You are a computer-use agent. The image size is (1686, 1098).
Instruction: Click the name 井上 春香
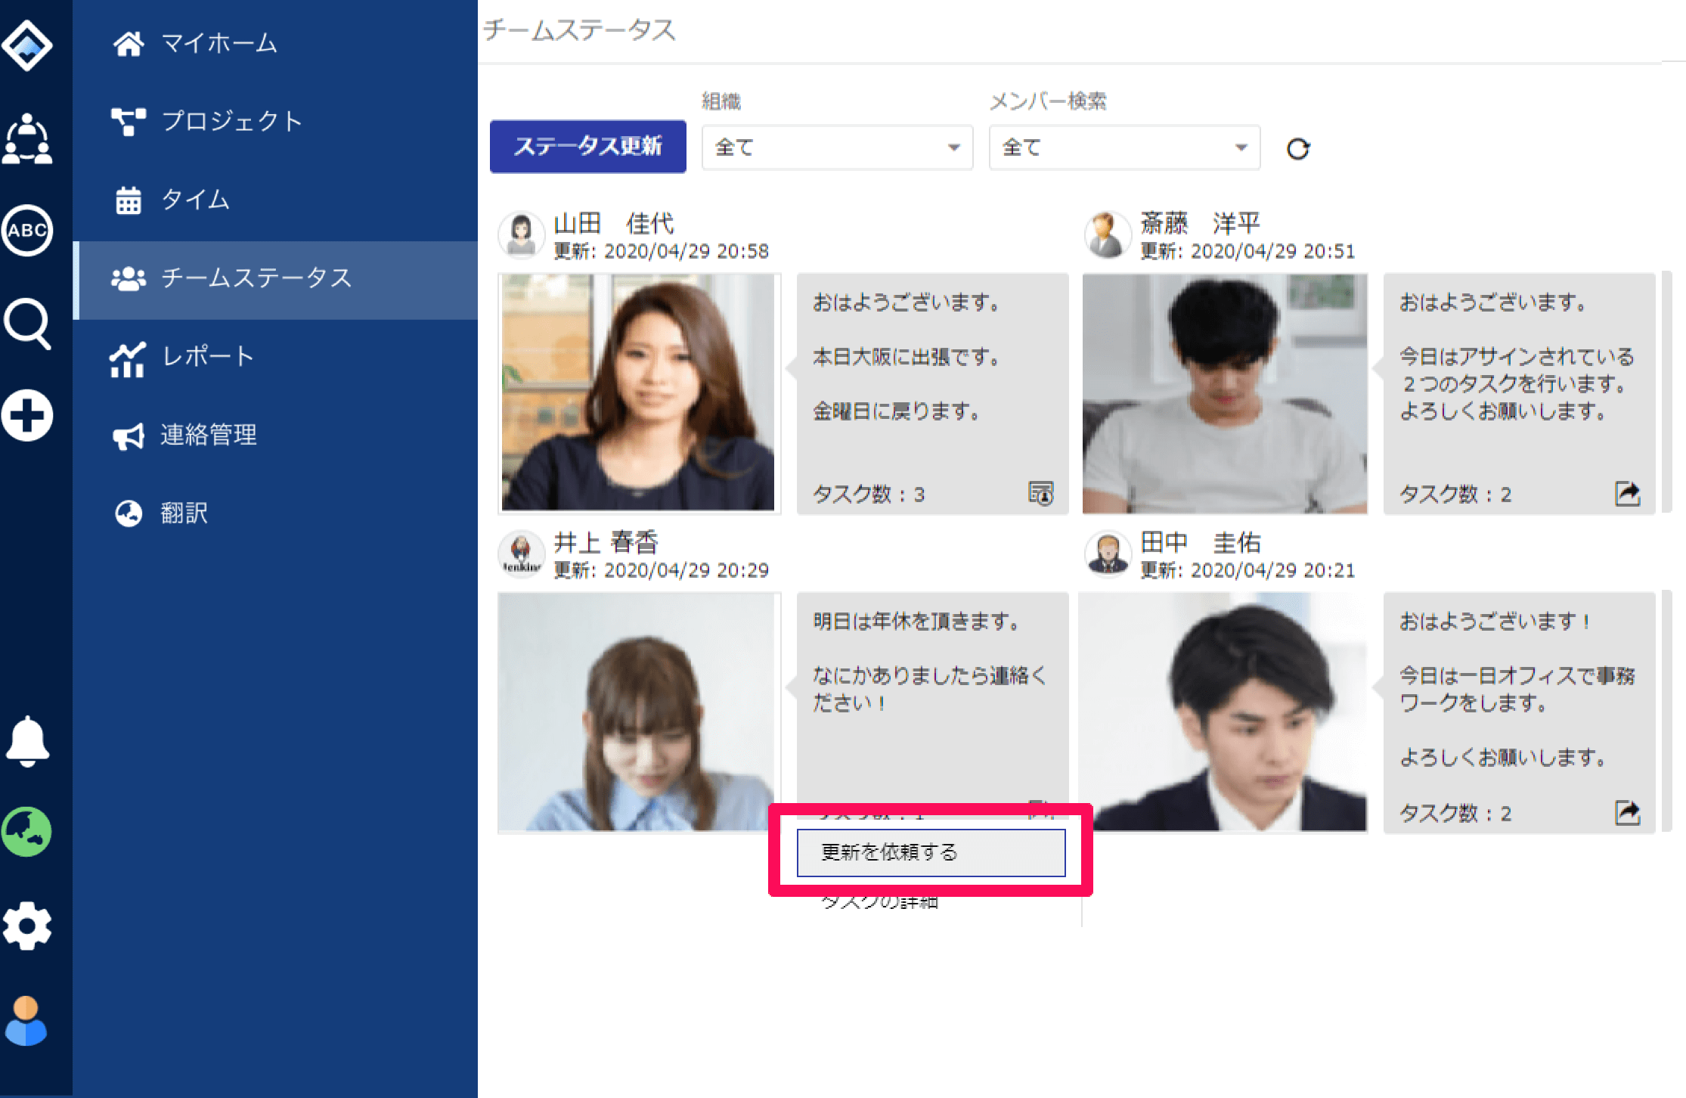pyautogui.click(x=606, y=543)
